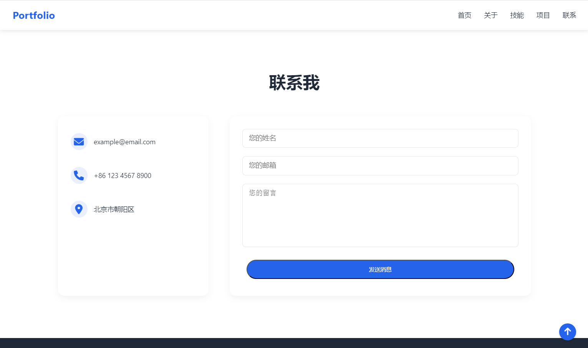Go to 首页 in navigation

pyautogui.click(x=464, y=15)
